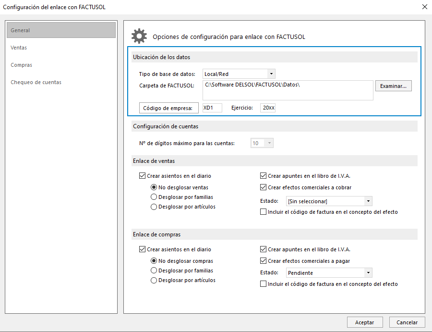The image size is (432, 332).
Task: Click the Código de empresa button
Action: [x=168, y=108]
